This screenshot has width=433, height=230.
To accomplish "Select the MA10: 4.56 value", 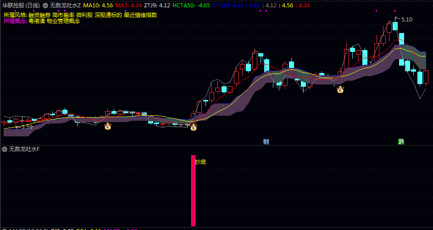I will click(x=98, y=5).
